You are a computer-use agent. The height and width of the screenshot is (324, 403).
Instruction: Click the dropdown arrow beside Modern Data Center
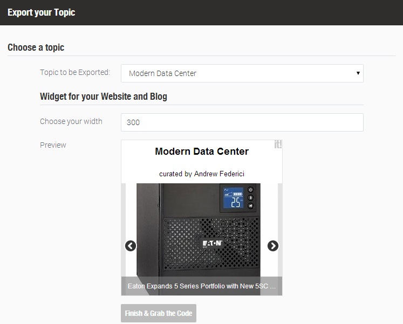tap(358, 73)
